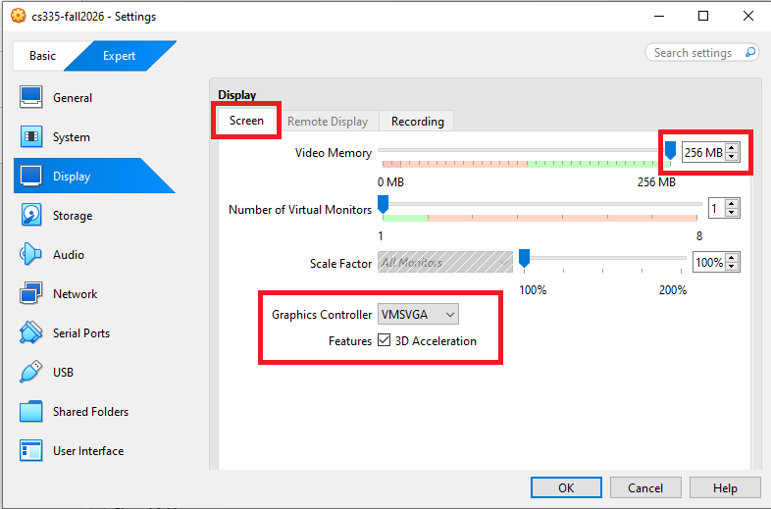Select the Screen tab
The image size is (771, 509).
[246, 121]
